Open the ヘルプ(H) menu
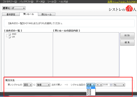The width and height of the screenshot is (137, 97). (x=63, y=2)
